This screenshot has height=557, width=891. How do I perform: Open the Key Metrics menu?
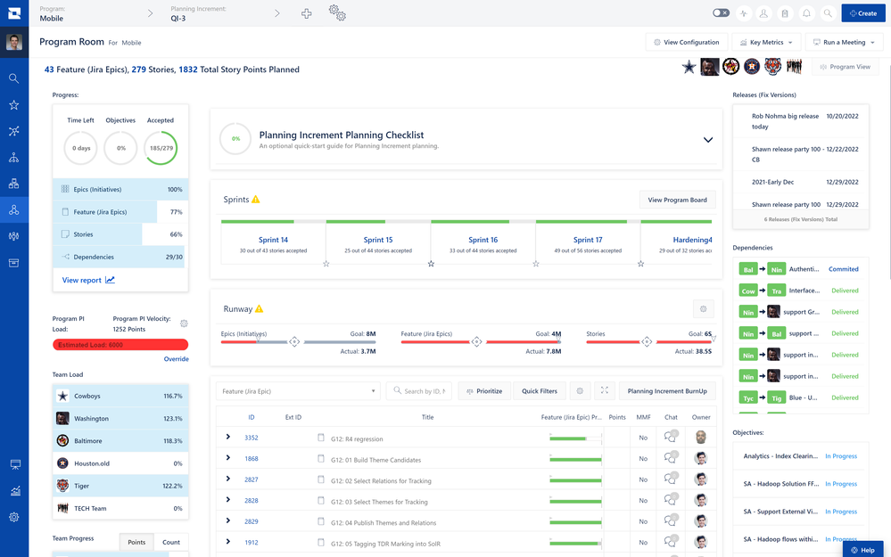[766, 42]
